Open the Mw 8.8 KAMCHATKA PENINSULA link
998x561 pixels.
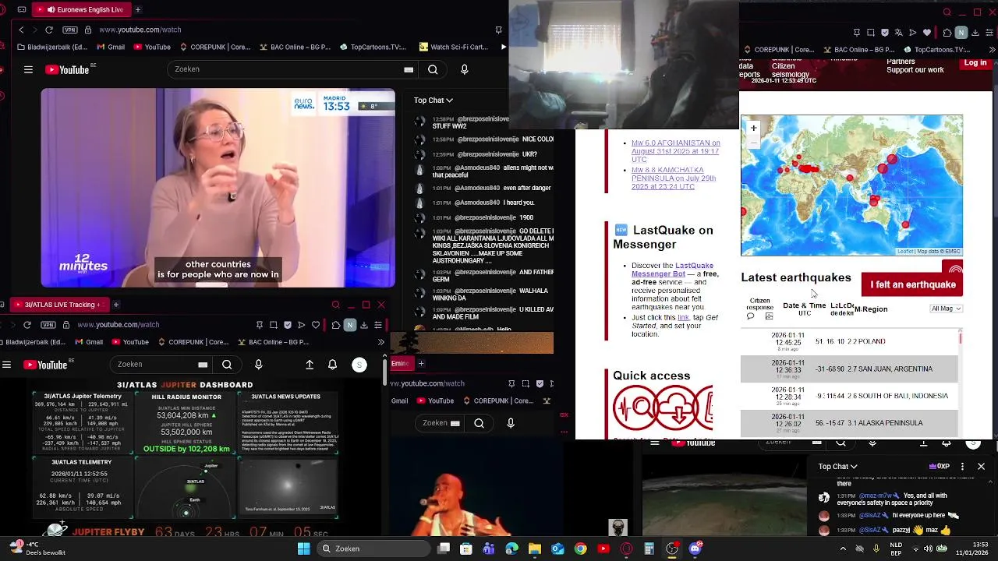pyautogui.click(x=674, y=178)
